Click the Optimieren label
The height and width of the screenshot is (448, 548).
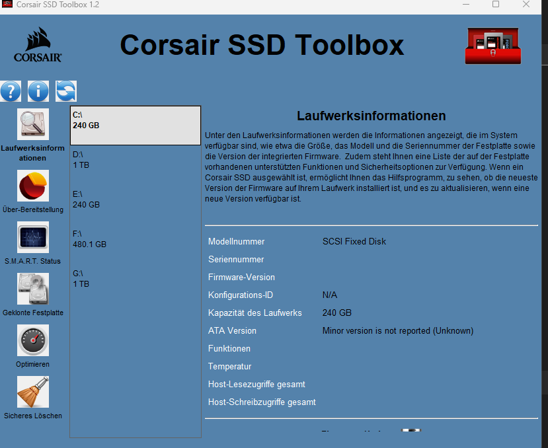(32, 364)
